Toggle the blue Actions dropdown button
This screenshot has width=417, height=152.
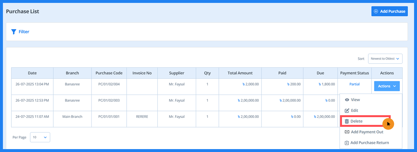click(387, 86)
